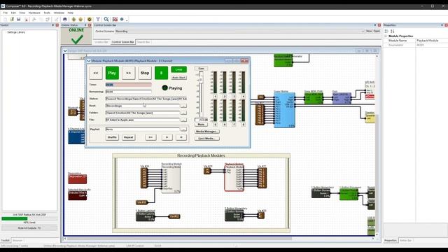The width and height of the screenshot is (448, 252).
Task: Click the Open button on Control Screen Bar
Action: coord(377,31)
